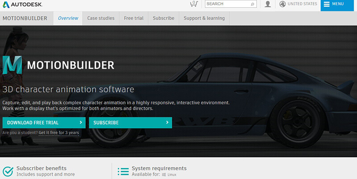This screenshot has height=179, width=357.
Task: Click 'Includes support and more' text
Action: pyautogui.click(x=46, y=174)
